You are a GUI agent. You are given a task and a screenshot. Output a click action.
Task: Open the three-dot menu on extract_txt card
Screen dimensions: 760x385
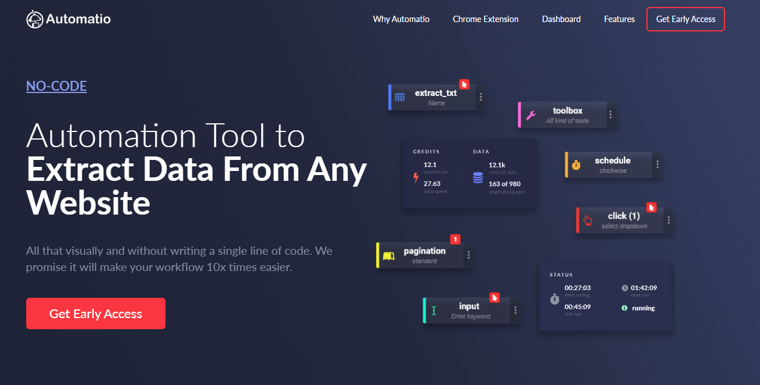[481, 97]
